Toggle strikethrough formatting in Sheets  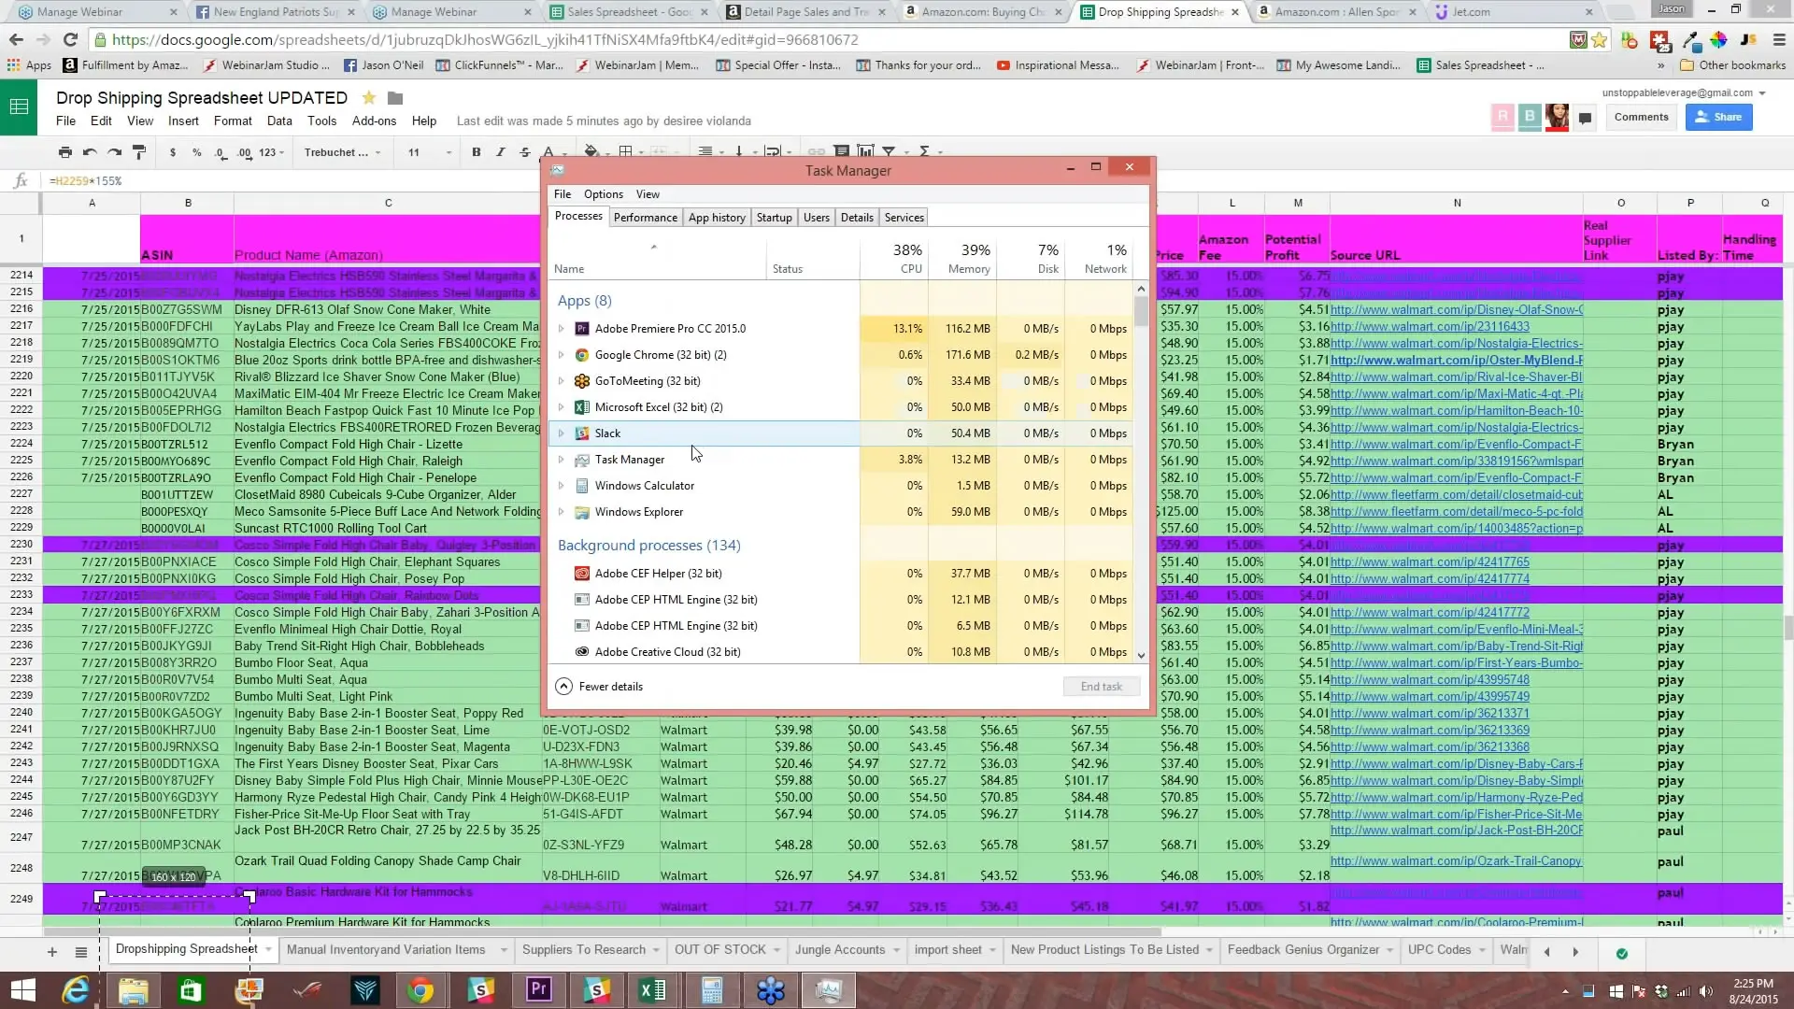[x=525, y=152]
